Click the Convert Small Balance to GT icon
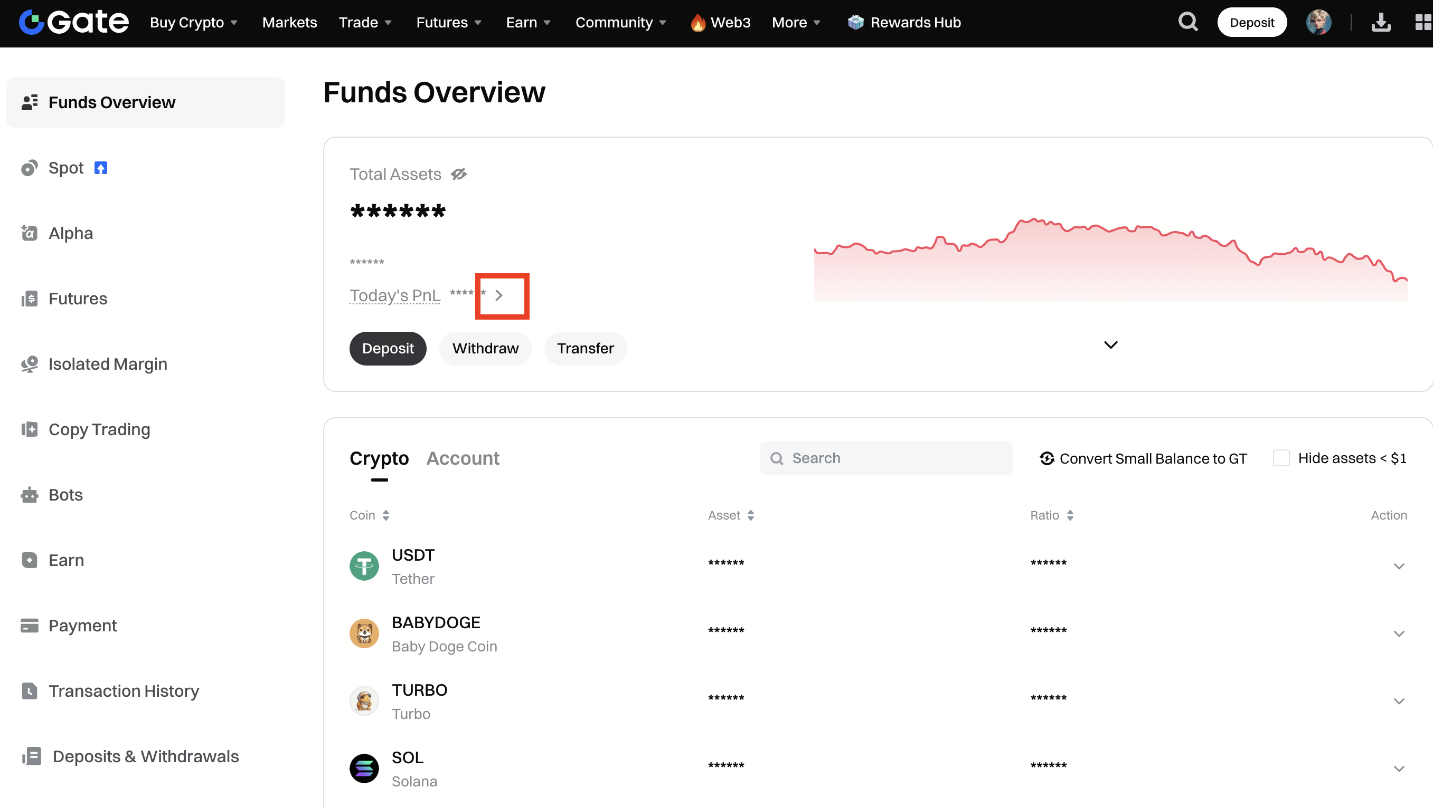 [x=1047, y=458]
